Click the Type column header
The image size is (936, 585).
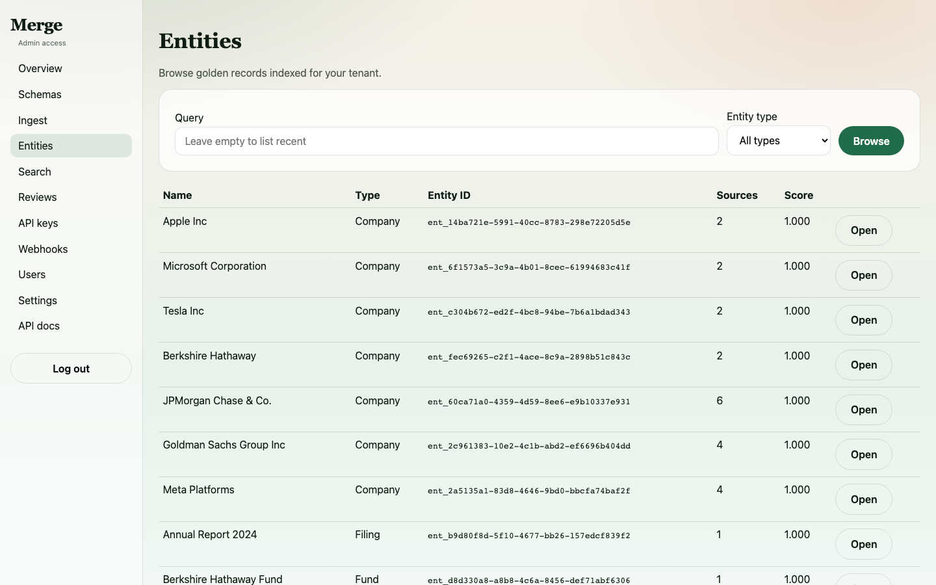(x=367, y=195)
